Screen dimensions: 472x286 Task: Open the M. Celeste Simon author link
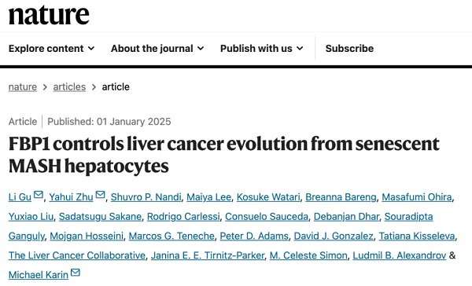[308, 255]
